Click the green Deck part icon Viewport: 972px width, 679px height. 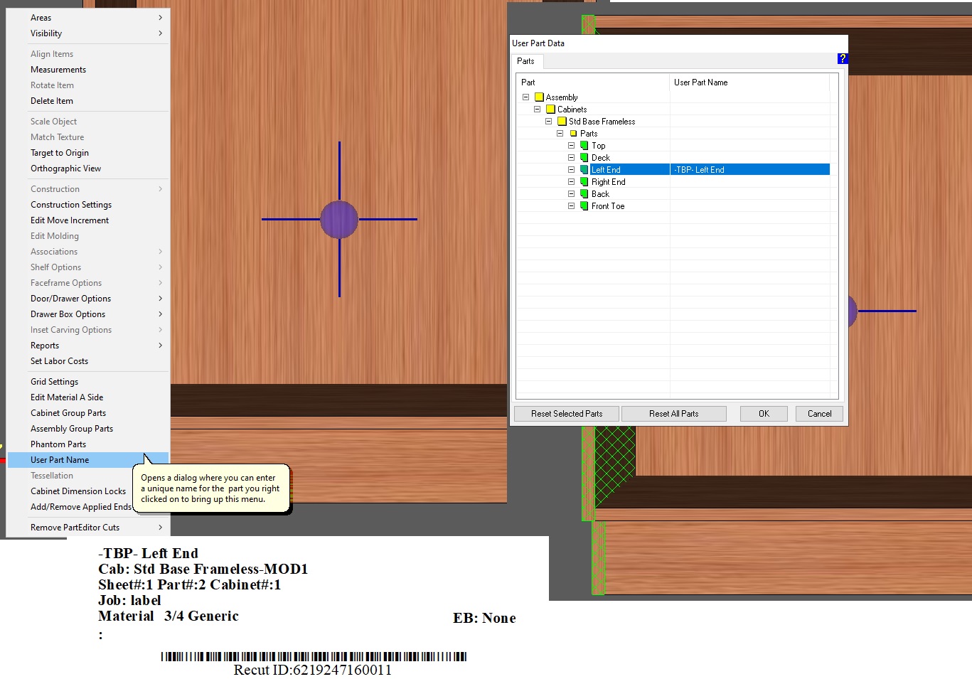pyautogui.click(x=584, y=158)
